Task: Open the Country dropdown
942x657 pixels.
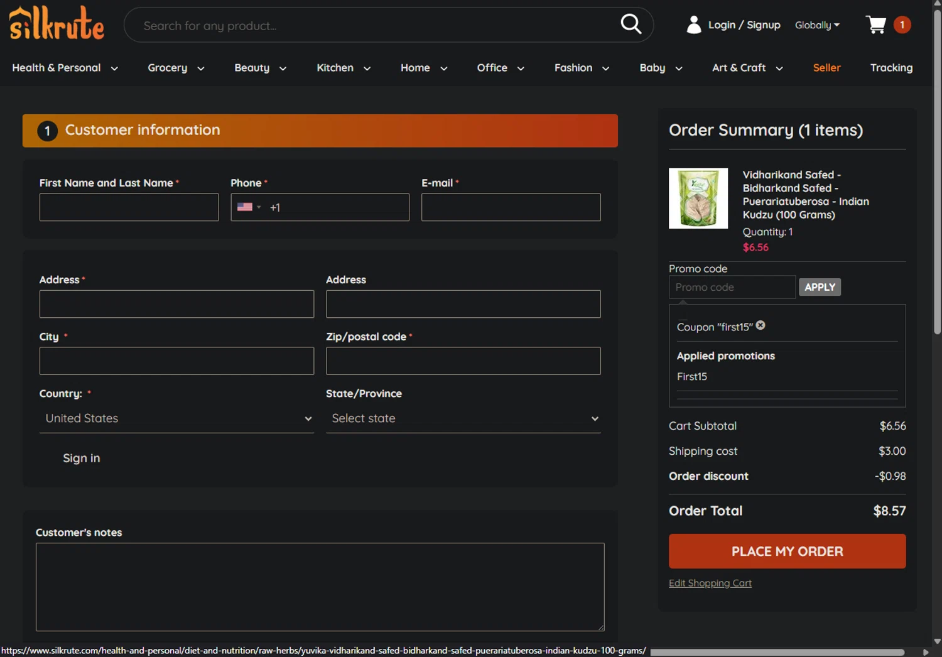Action: (176, 418)
